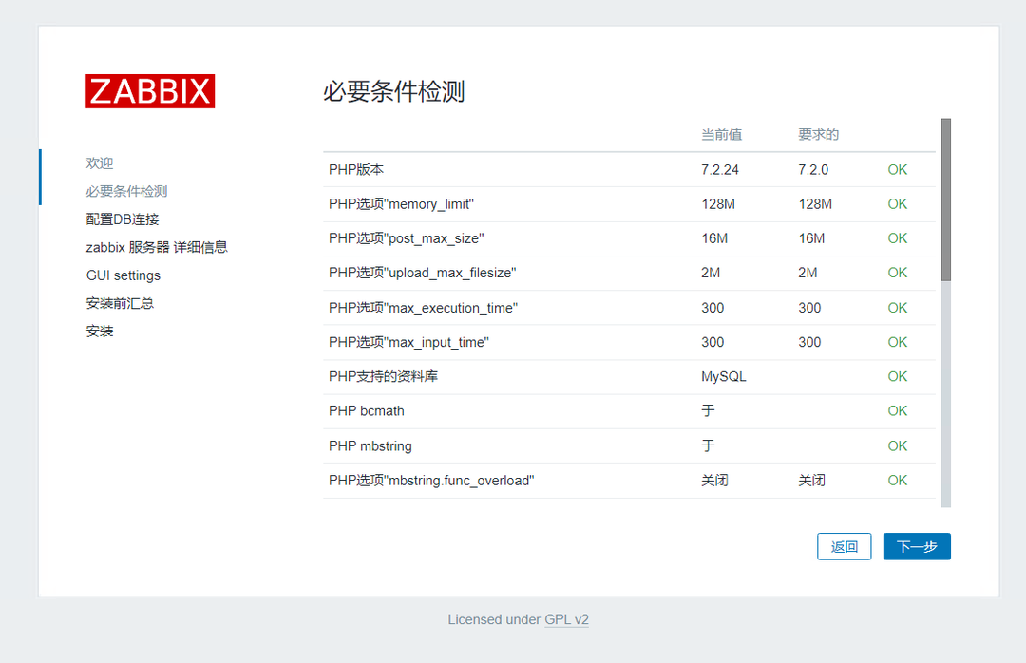This screenshot has height=663, width=1026.
Task: Click the 下一步 next button
Action: (x=917, y=546)
